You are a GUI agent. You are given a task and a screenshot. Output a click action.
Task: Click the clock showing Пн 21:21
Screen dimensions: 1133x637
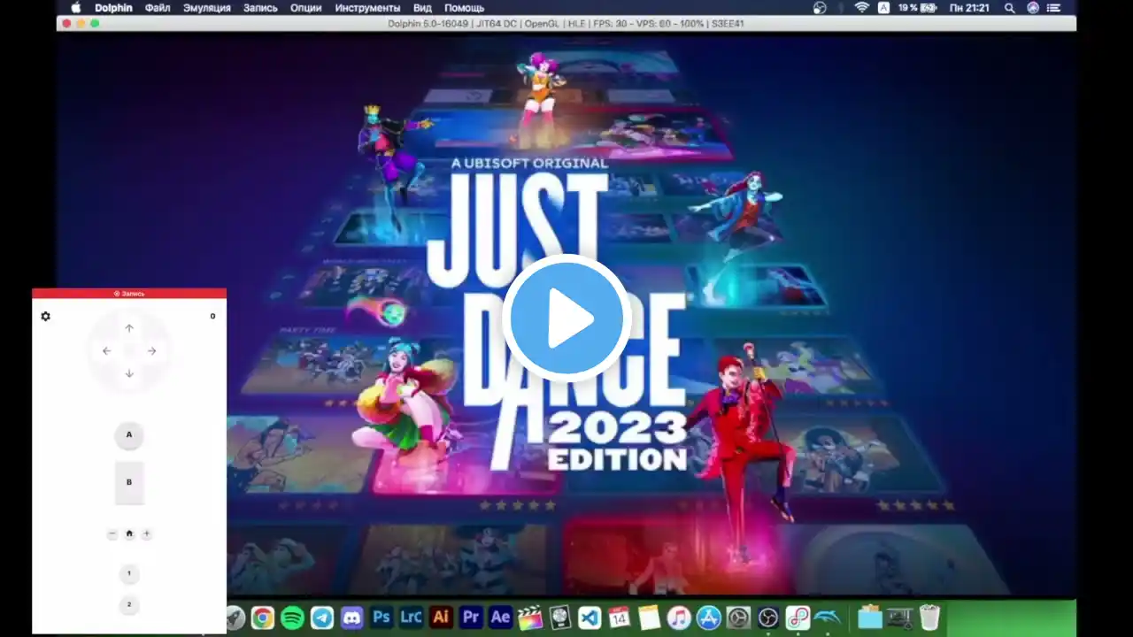(x=969, y=8)
